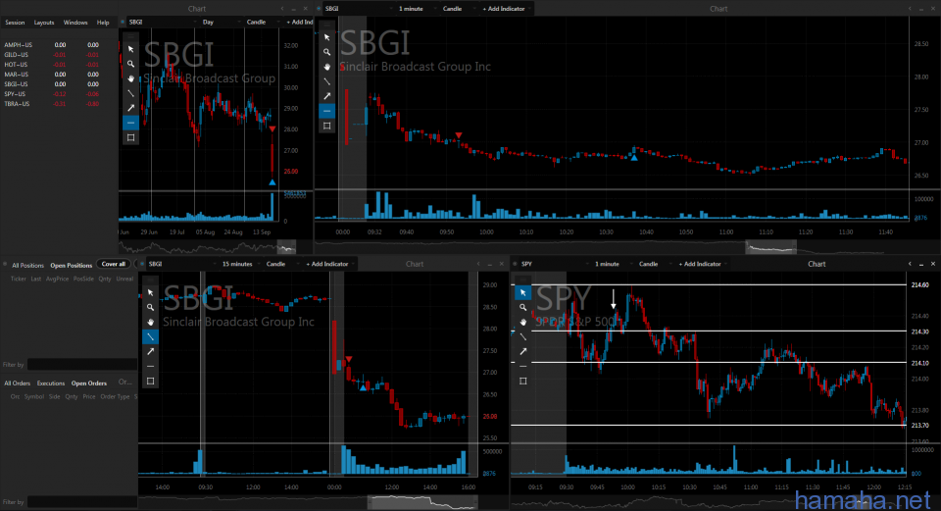Image resolution: width=941 pixels, height=511 pixels.
Task: Select the rectangle tool in the 15 minutes chart
Action: pos(151,381)
